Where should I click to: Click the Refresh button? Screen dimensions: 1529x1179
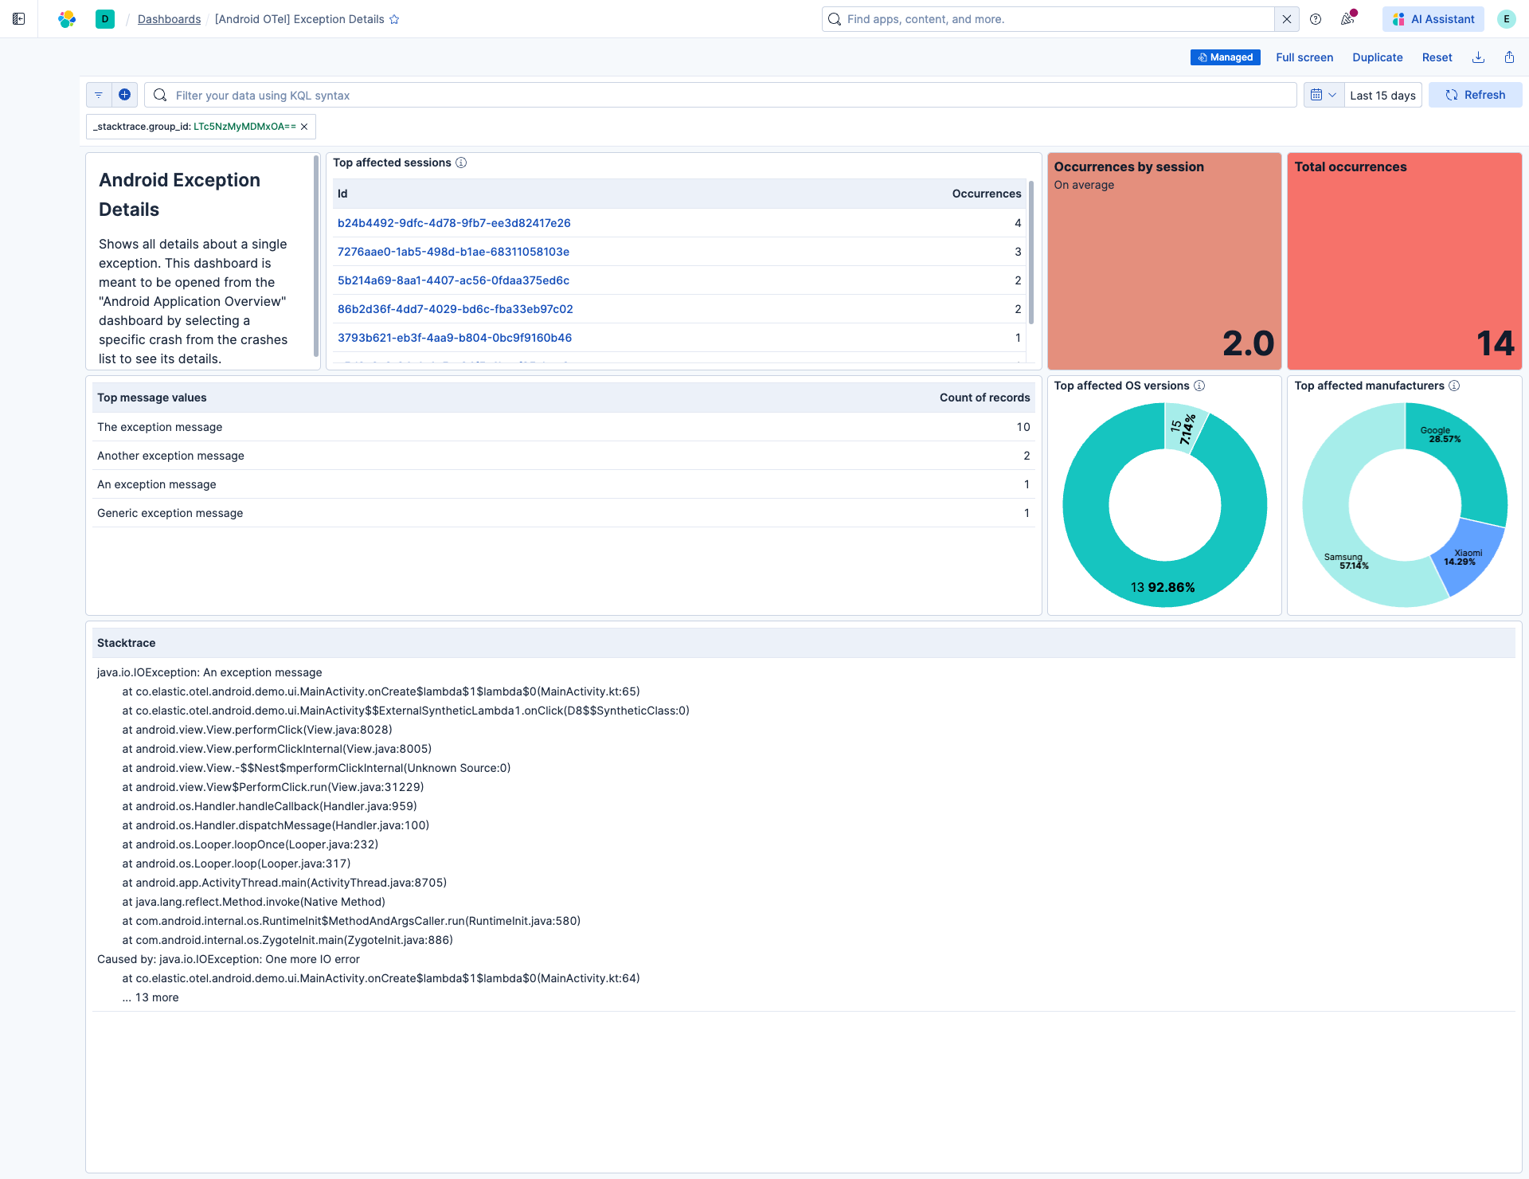[x=1475, y=94]
